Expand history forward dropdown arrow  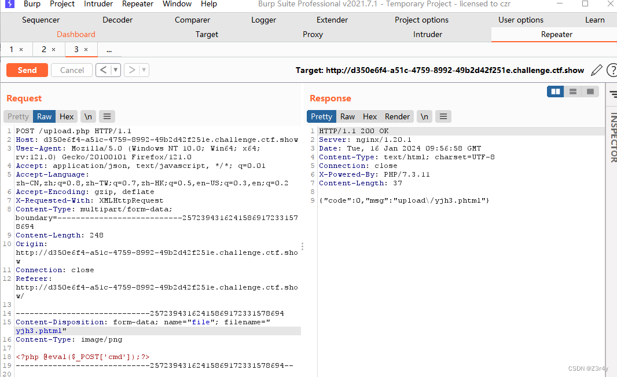point(144,70)
